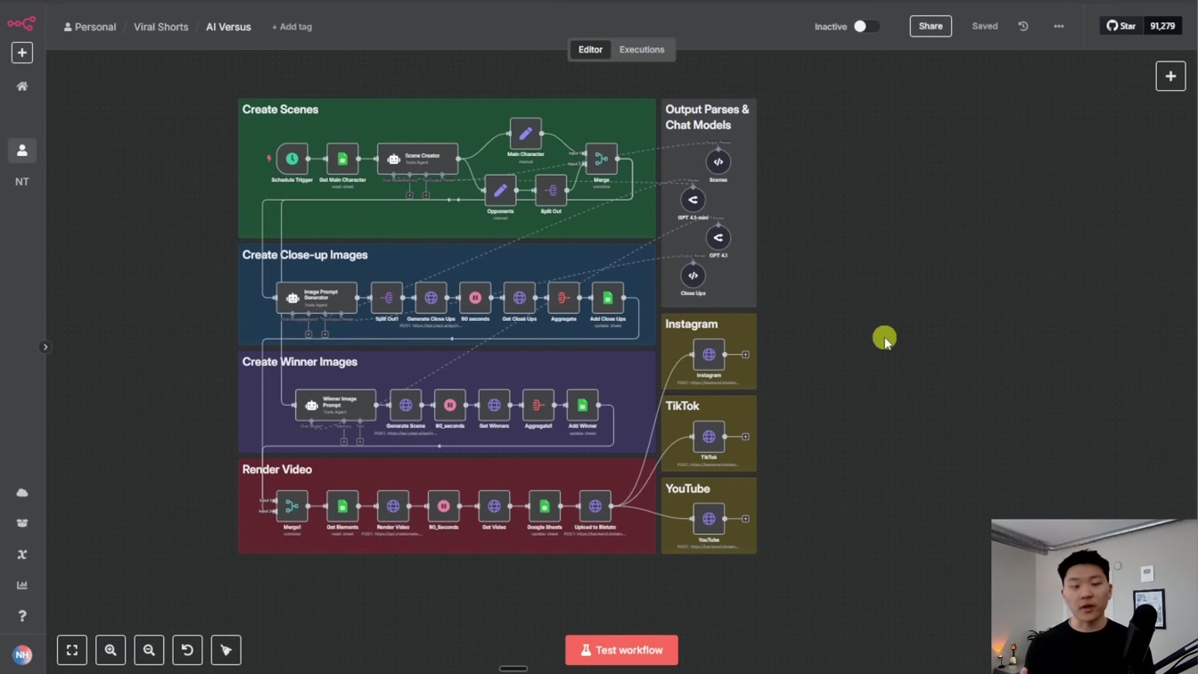Viewport: 1198px width, 674px height.
Task: Open the help question mark icon
Action: 22,616
